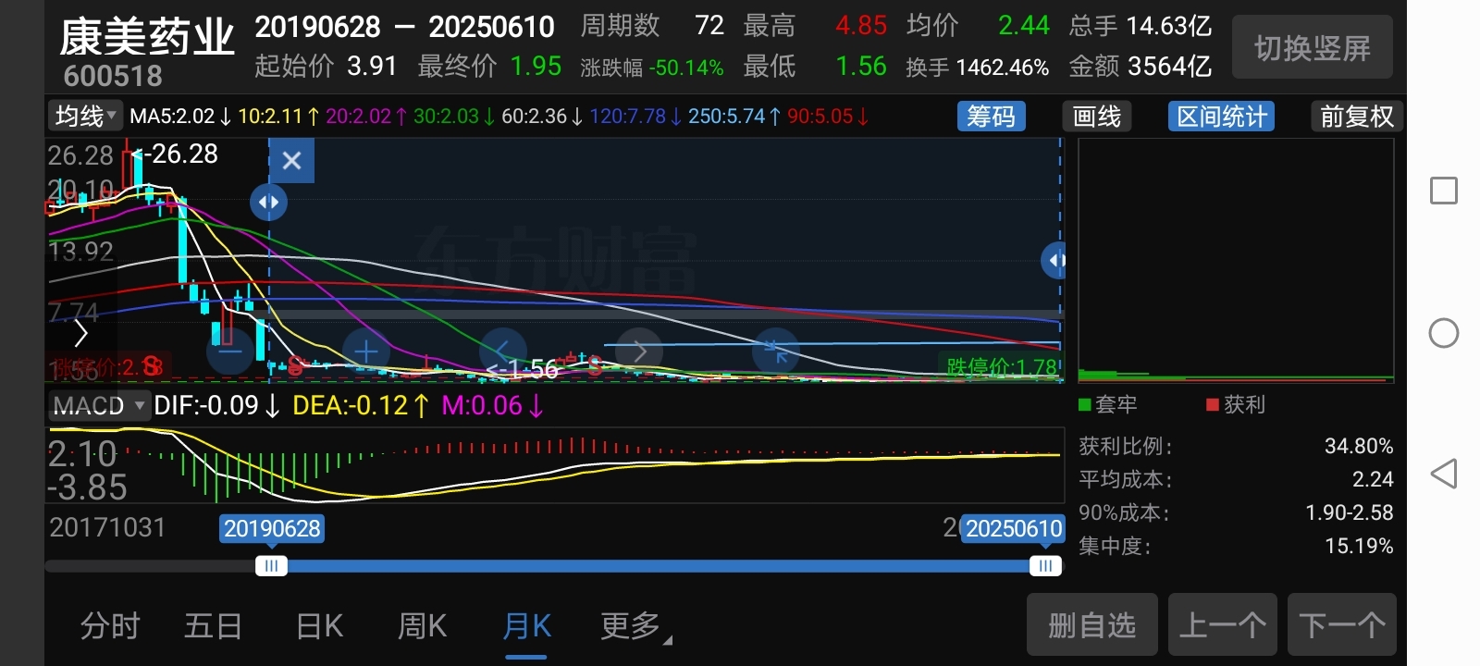This screenshot has width=1480, height=666.
Task: Tap the 20250610 end date marker
Action: point(1014,528)
